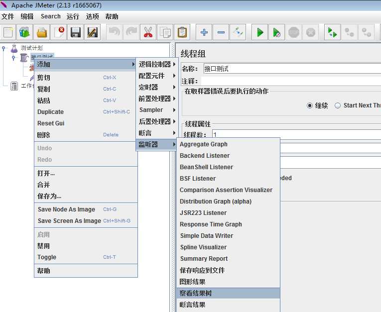Expand the 前置处理器 submenu
This screenshot has height=312, width=381.
click(x=157, y=99)
